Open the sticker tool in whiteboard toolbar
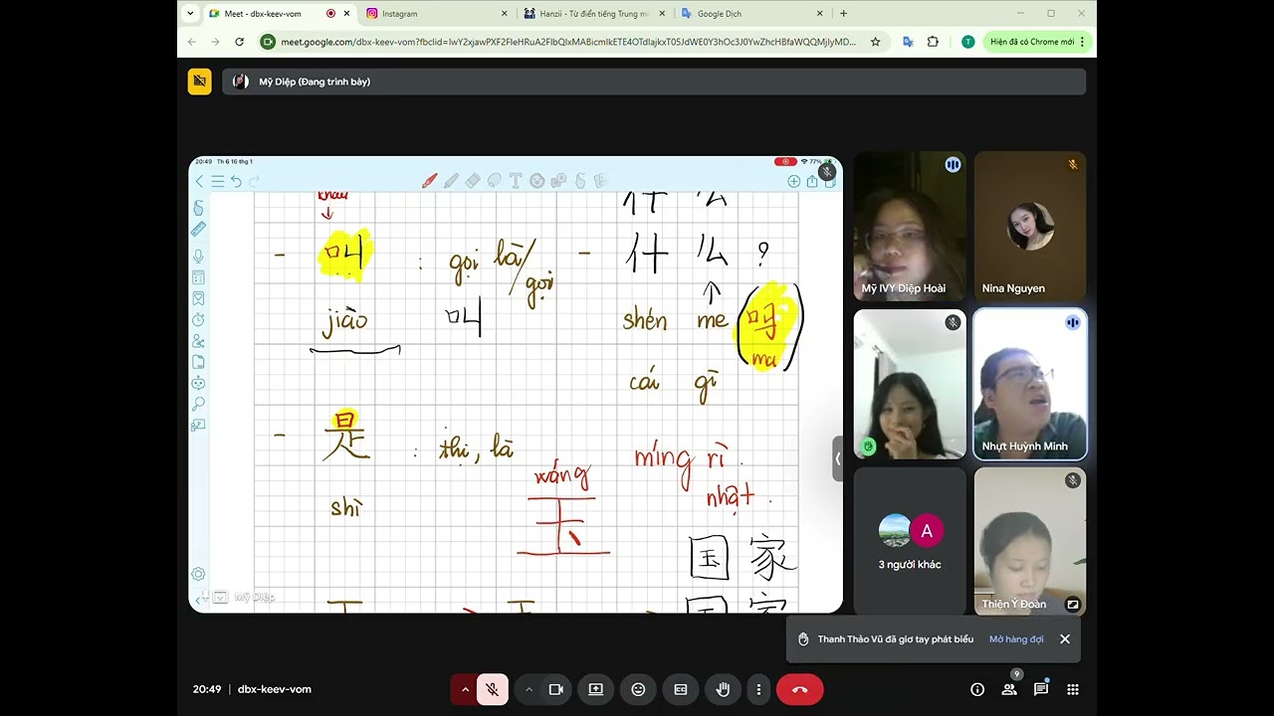1274x716 pixels. 537,181
